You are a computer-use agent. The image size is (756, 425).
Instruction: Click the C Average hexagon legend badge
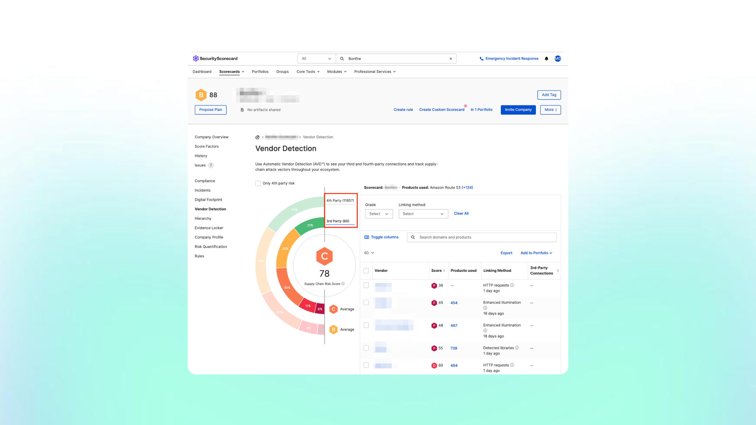pos(333,309)
